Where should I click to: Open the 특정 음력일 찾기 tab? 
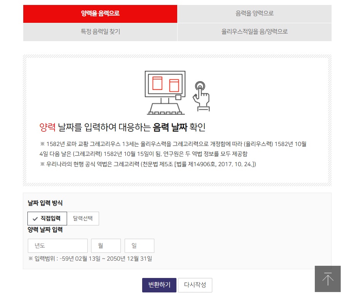(100, 32)
